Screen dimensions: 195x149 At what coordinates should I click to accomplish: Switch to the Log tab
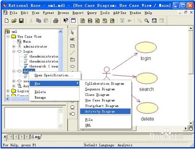click(x=36, y=137)
